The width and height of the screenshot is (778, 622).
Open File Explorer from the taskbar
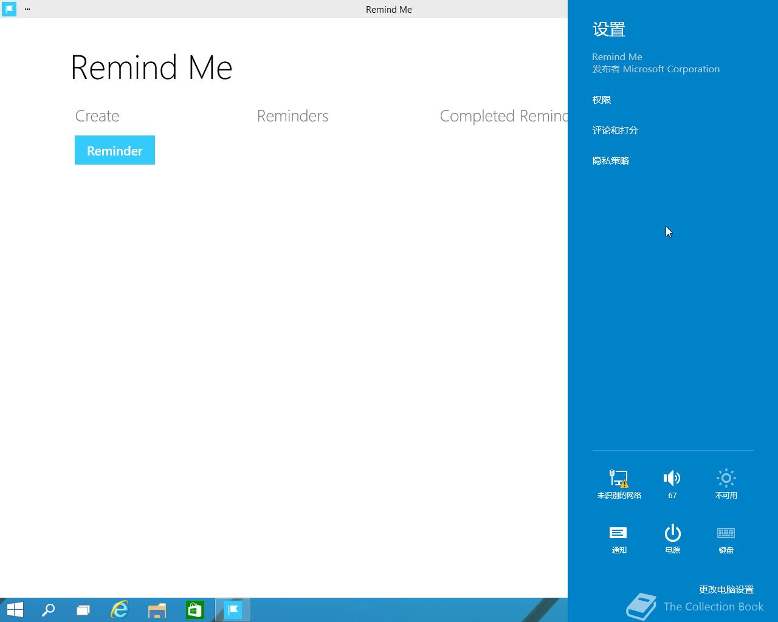(x=157, y=610)
